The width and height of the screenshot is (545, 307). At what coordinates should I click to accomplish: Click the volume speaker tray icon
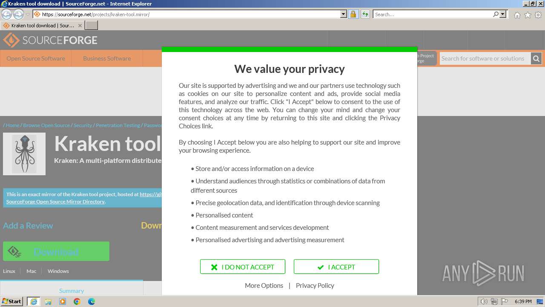[x=484, y=301]
